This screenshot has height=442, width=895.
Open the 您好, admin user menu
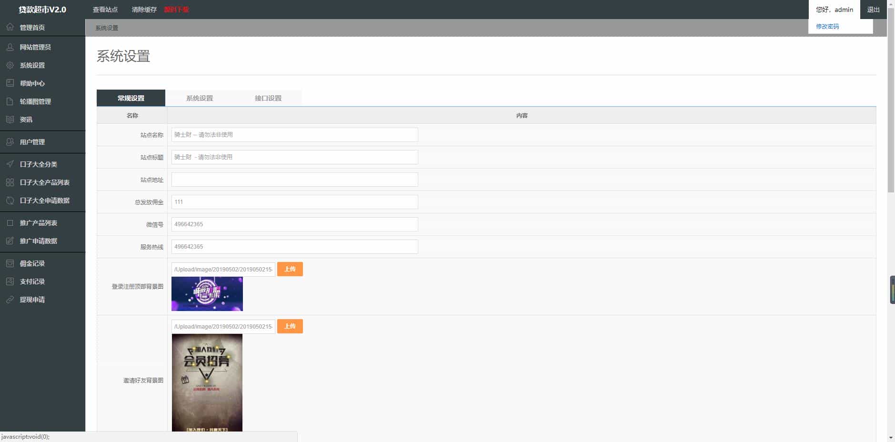tap(835, 10)
